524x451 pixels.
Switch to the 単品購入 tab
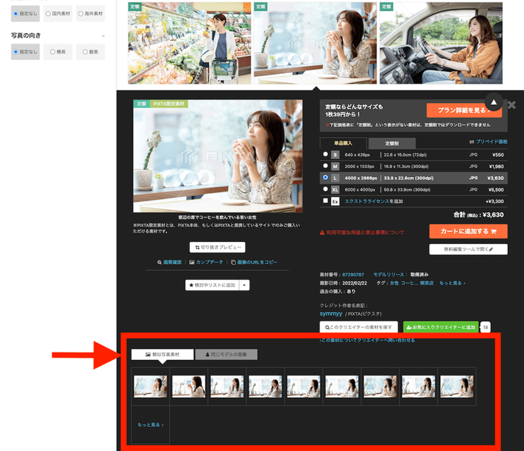pos(343,143)
